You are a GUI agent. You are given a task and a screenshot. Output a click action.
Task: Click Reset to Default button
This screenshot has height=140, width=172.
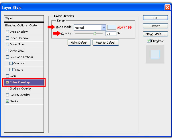(105, 43)
